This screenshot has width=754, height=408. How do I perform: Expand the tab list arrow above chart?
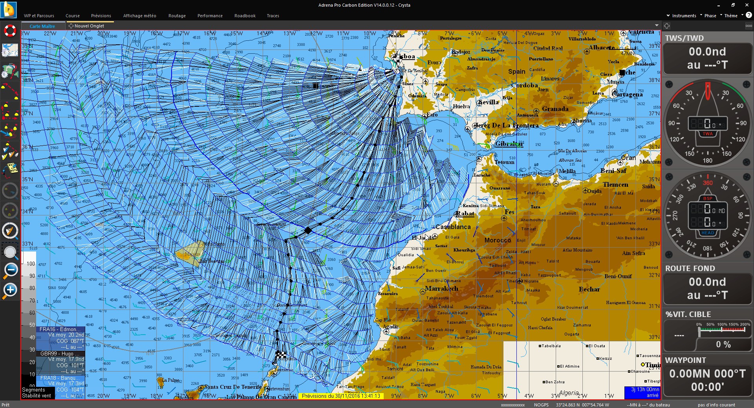coord(657,25)
